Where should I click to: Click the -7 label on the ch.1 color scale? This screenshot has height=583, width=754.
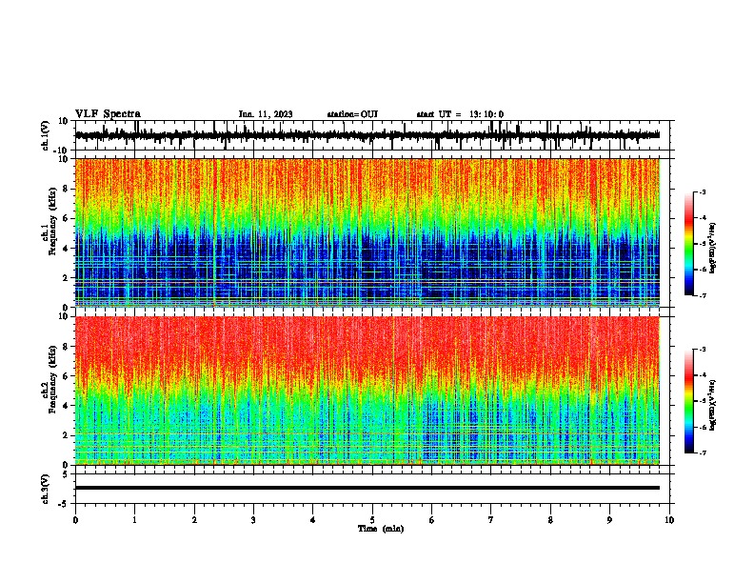[703, 295]
